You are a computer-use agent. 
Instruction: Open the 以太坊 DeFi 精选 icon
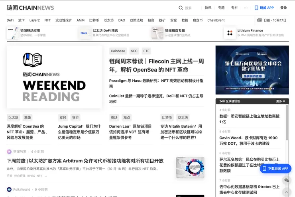pos(85,33)
